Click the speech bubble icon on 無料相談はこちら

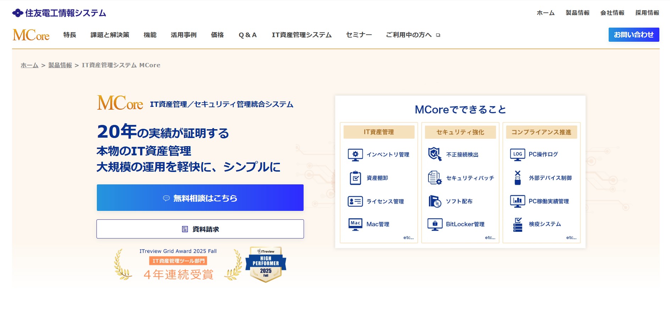tap(166, 198)
